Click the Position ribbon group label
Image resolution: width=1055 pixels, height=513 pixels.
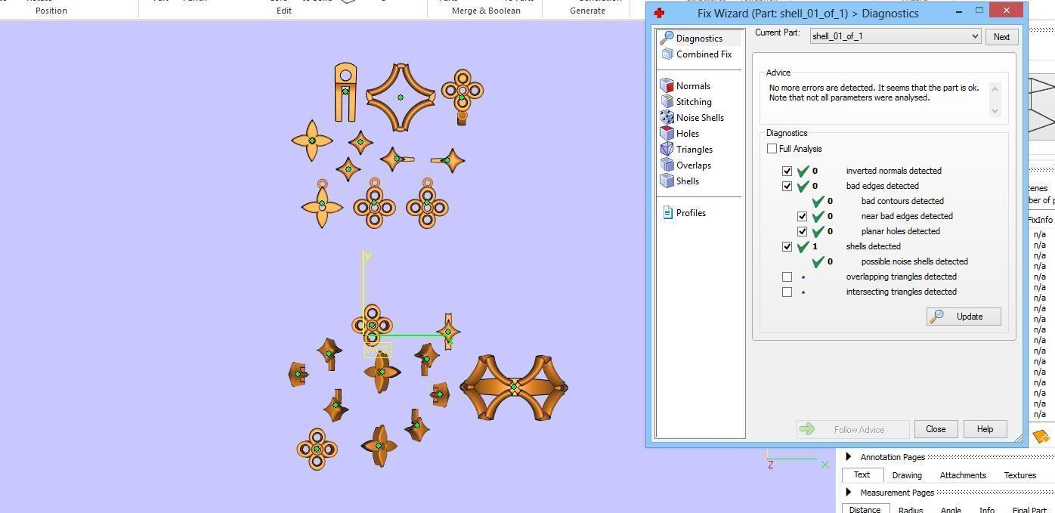(x=51, y=11)
